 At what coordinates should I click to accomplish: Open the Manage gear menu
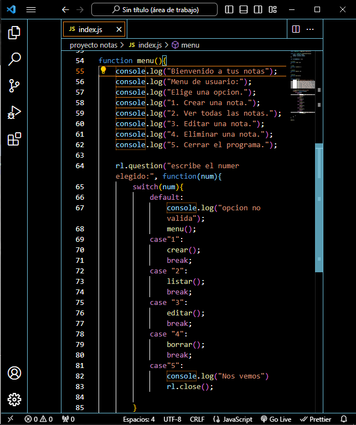click(14, 400)
